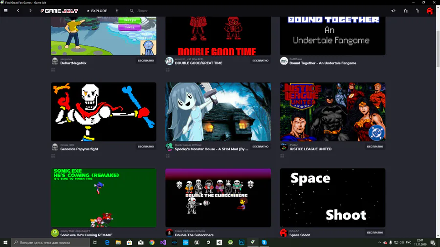Click DeKartMegaMix developer avatar
The width and height of the screenshot is (440, 247).
coord(55,61)
